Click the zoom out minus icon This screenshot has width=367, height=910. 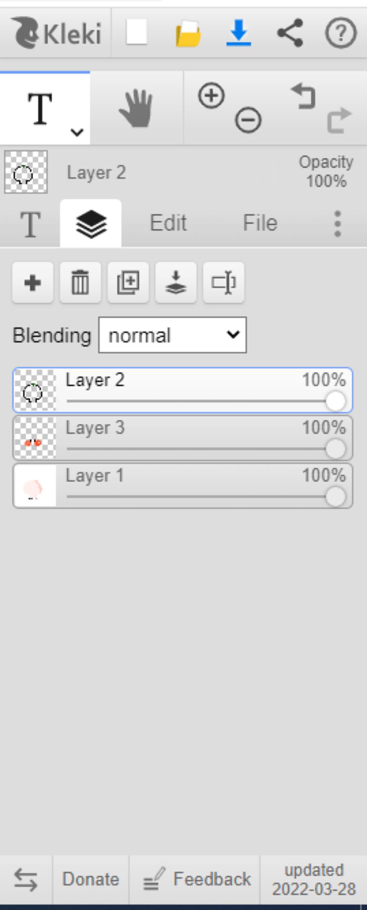click(x=248, y=120)
